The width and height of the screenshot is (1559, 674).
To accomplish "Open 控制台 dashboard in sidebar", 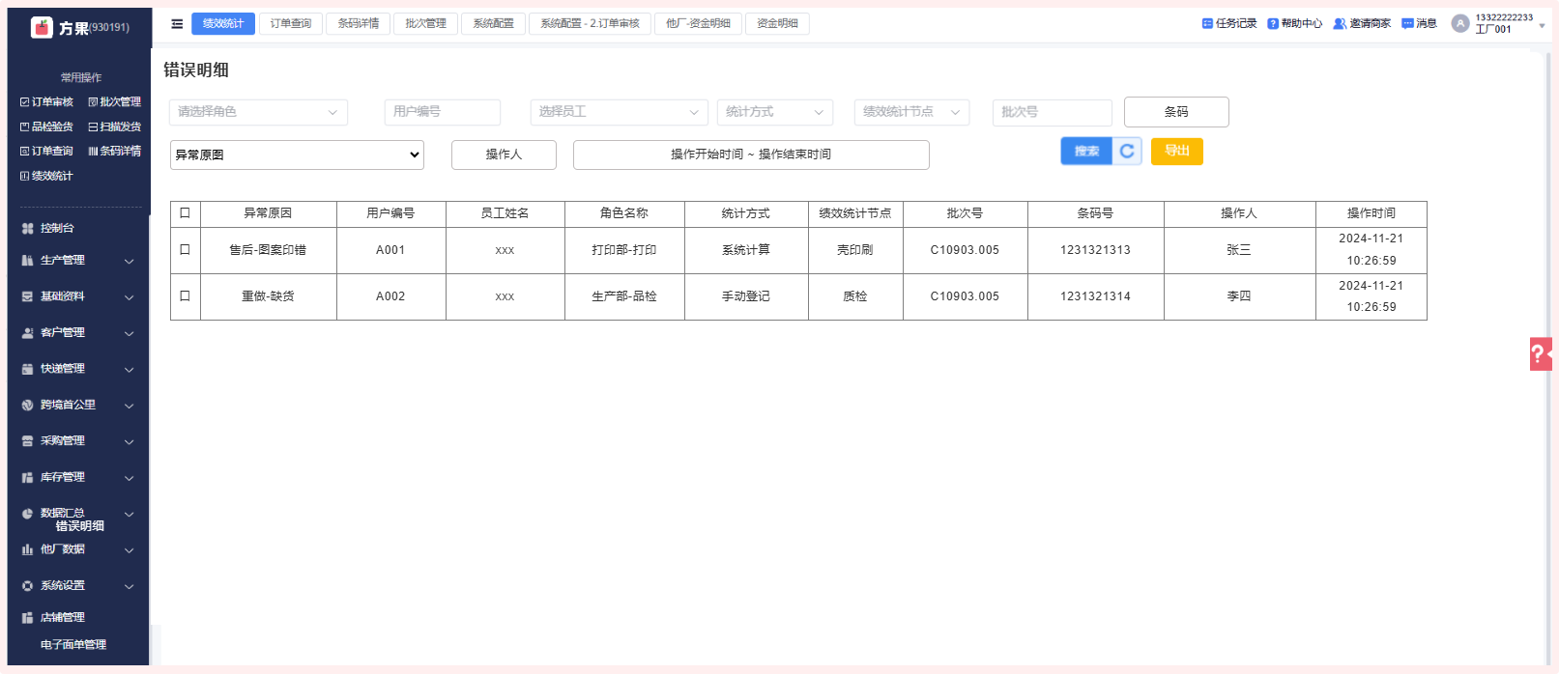I will pos(57,229).
